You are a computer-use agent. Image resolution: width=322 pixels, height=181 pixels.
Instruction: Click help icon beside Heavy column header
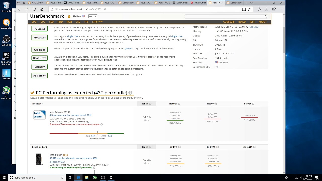click(216, 104)
